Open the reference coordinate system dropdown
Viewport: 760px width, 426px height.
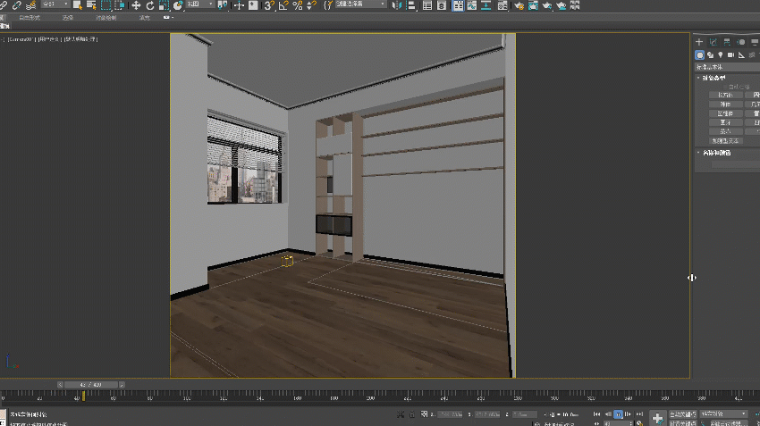[x=199, y=5]
